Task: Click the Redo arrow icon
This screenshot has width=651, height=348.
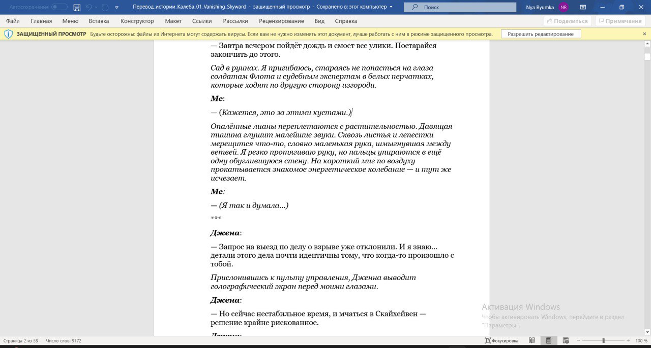Action: click(105, 7)
